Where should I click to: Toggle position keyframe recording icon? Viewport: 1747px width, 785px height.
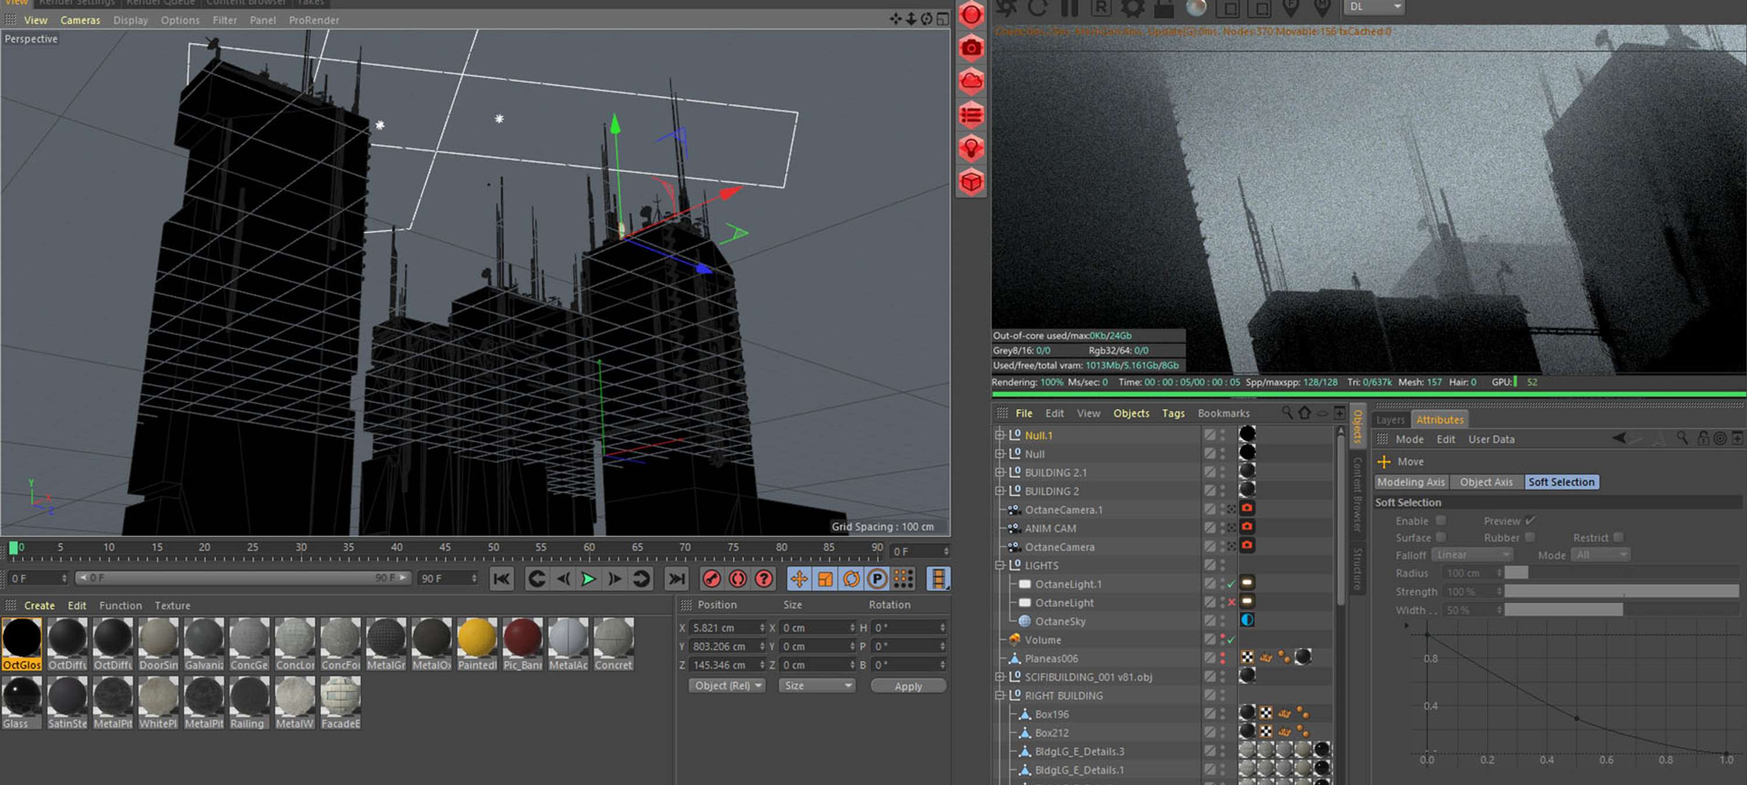coord(799,579)
